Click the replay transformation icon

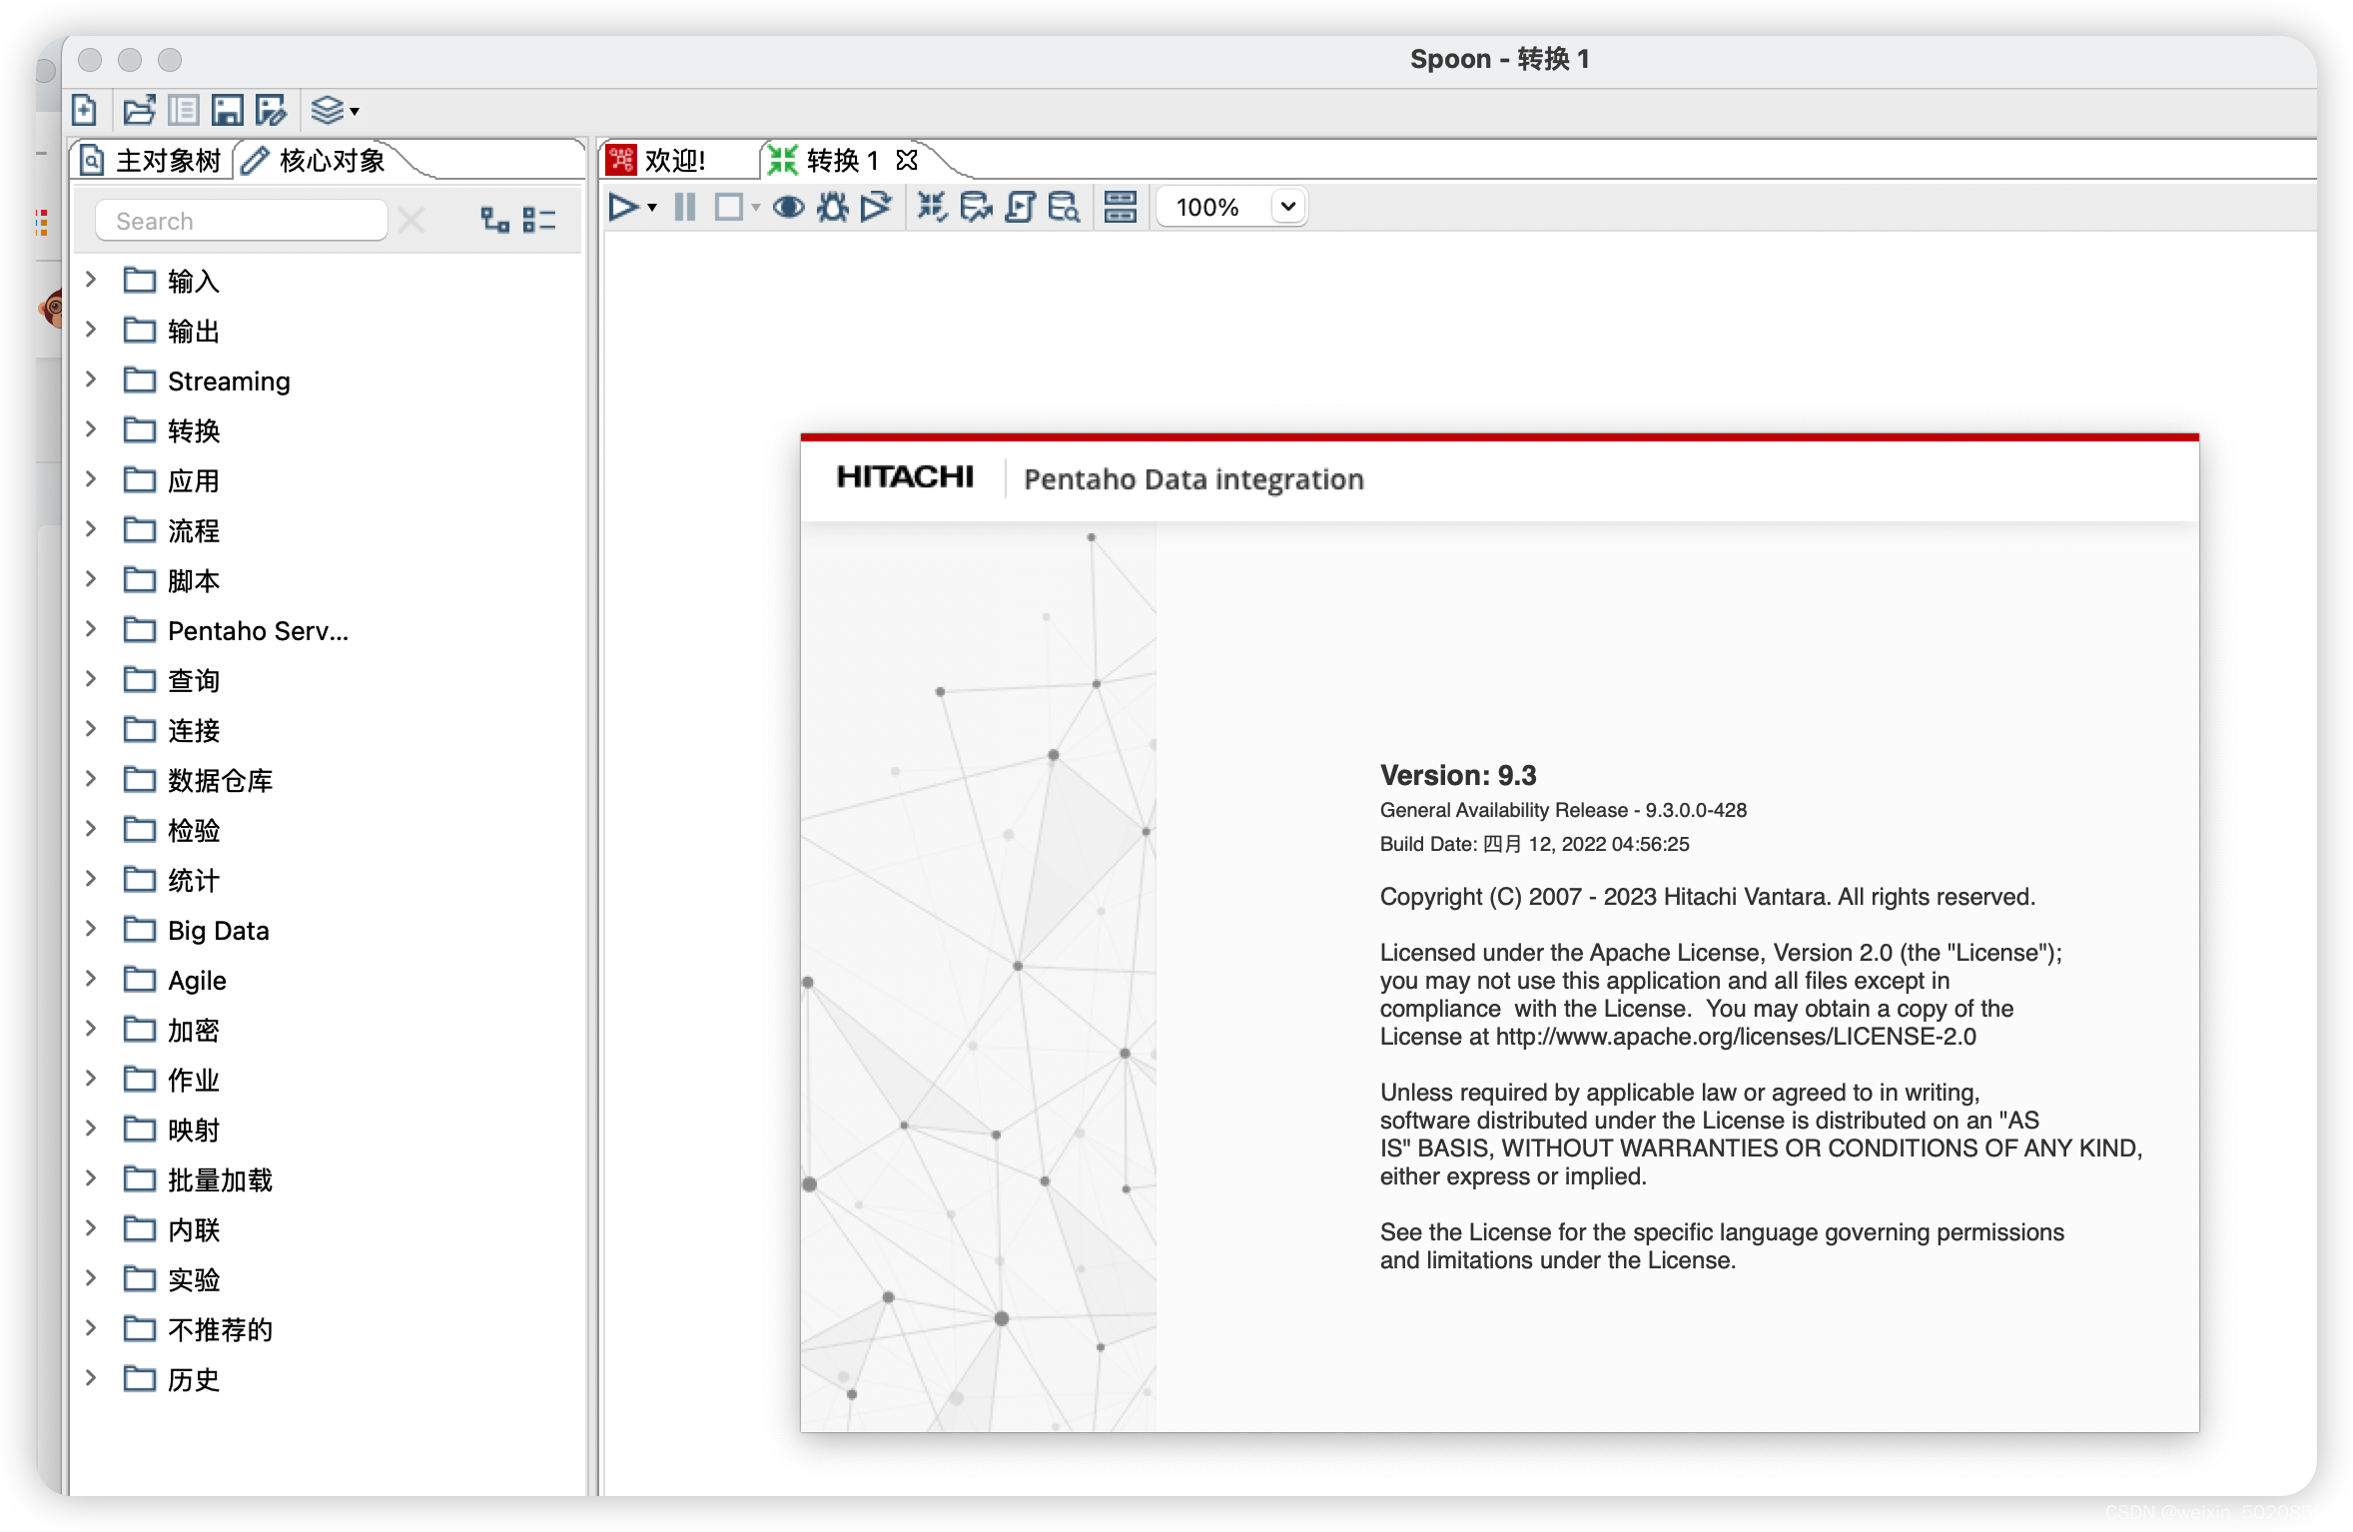[x=876, y=208]
